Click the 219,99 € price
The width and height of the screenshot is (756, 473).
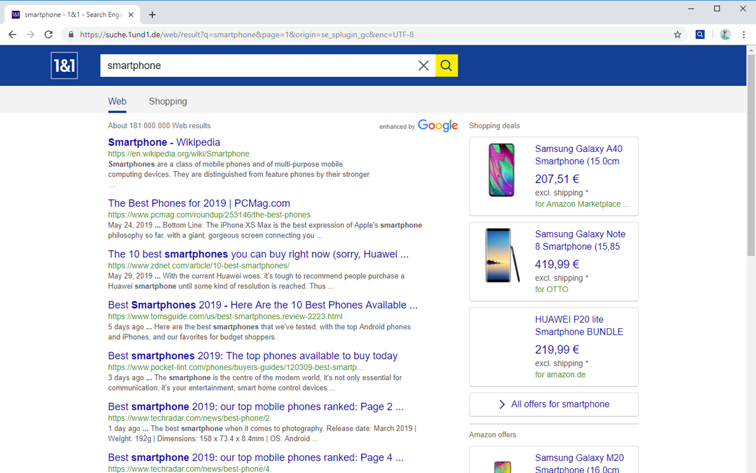(x=557, y=349)
